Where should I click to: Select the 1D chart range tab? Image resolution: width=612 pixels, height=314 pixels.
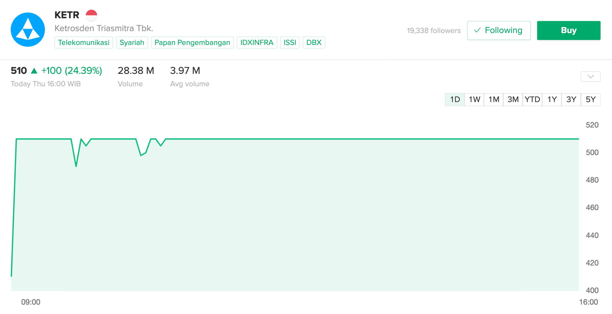tap(455, 99)
